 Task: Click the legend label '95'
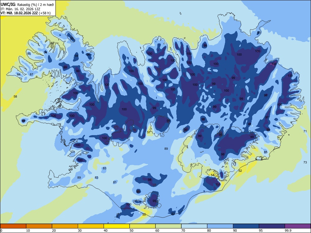261,231
